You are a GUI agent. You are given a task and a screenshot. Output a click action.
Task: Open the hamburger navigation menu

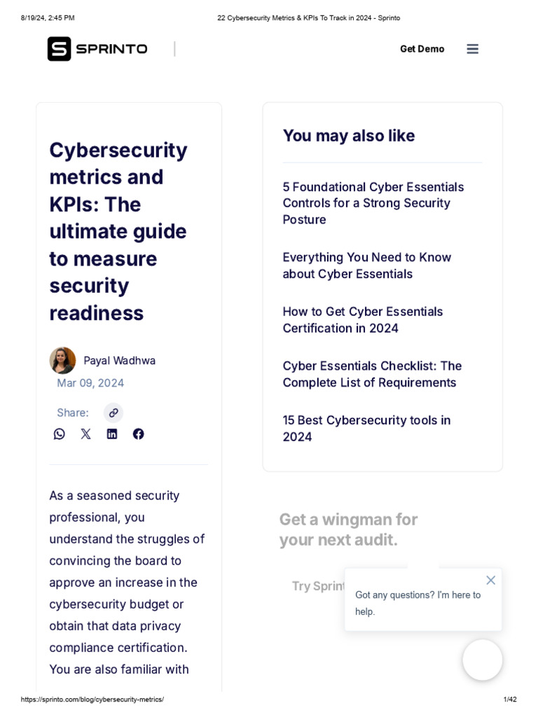(x=473, y=49)
